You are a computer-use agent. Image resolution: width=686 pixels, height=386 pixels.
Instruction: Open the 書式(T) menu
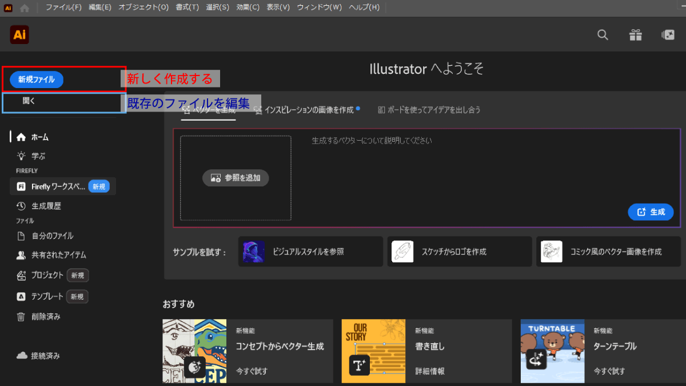coord(188,7)
